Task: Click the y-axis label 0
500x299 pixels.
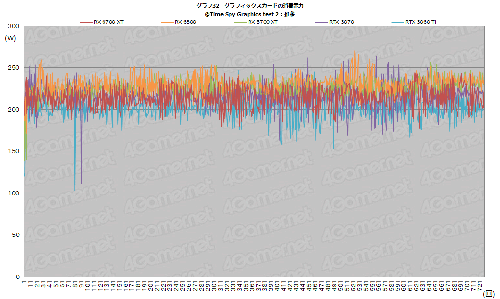Action: (18, 277)
